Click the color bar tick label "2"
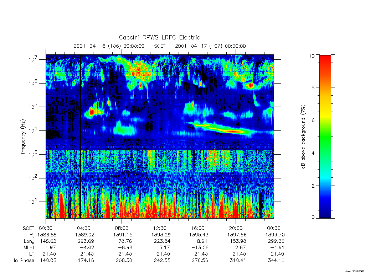365x273 pixels. (x=313, y=186)
